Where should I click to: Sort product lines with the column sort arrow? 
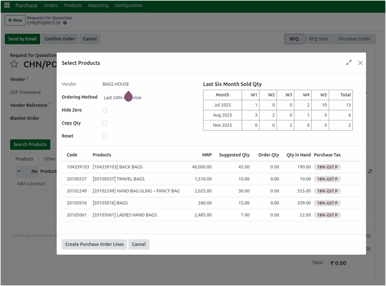pos(20,171)
